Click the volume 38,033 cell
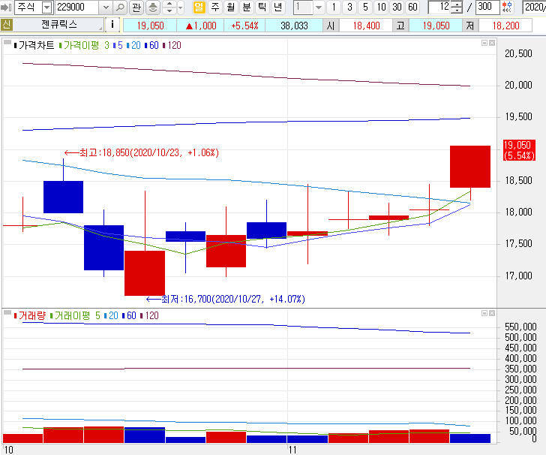This screenshot has width=546, height=455. [x=294, y=26]
